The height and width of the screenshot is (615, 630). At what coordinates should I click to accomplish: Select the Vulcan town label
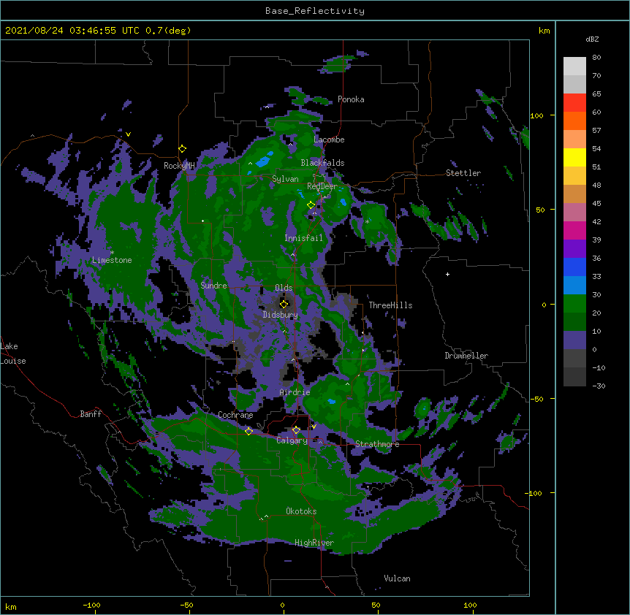pos(397,578)
